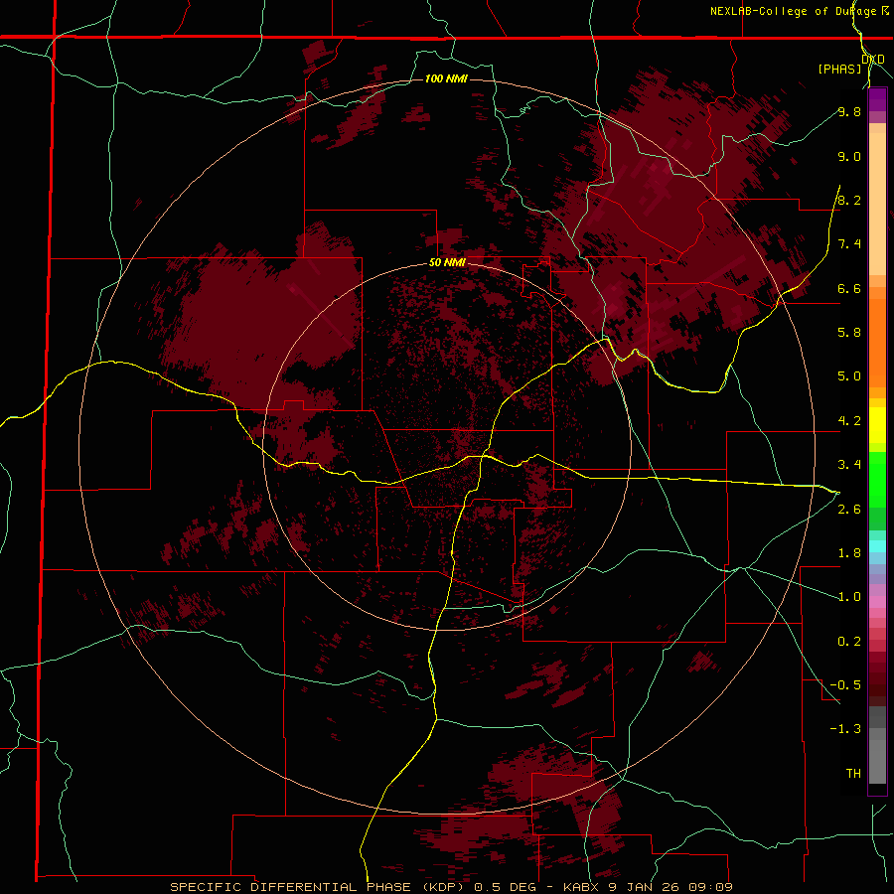894x894 pixels.
Task: Click the 3.4 color scale value
Action: (849, 465)
